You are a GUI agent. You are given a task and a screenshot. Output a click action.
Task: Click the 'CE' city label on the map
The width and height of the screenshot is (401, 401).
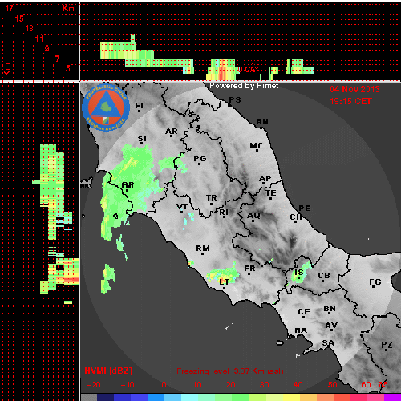coord(304,312)
